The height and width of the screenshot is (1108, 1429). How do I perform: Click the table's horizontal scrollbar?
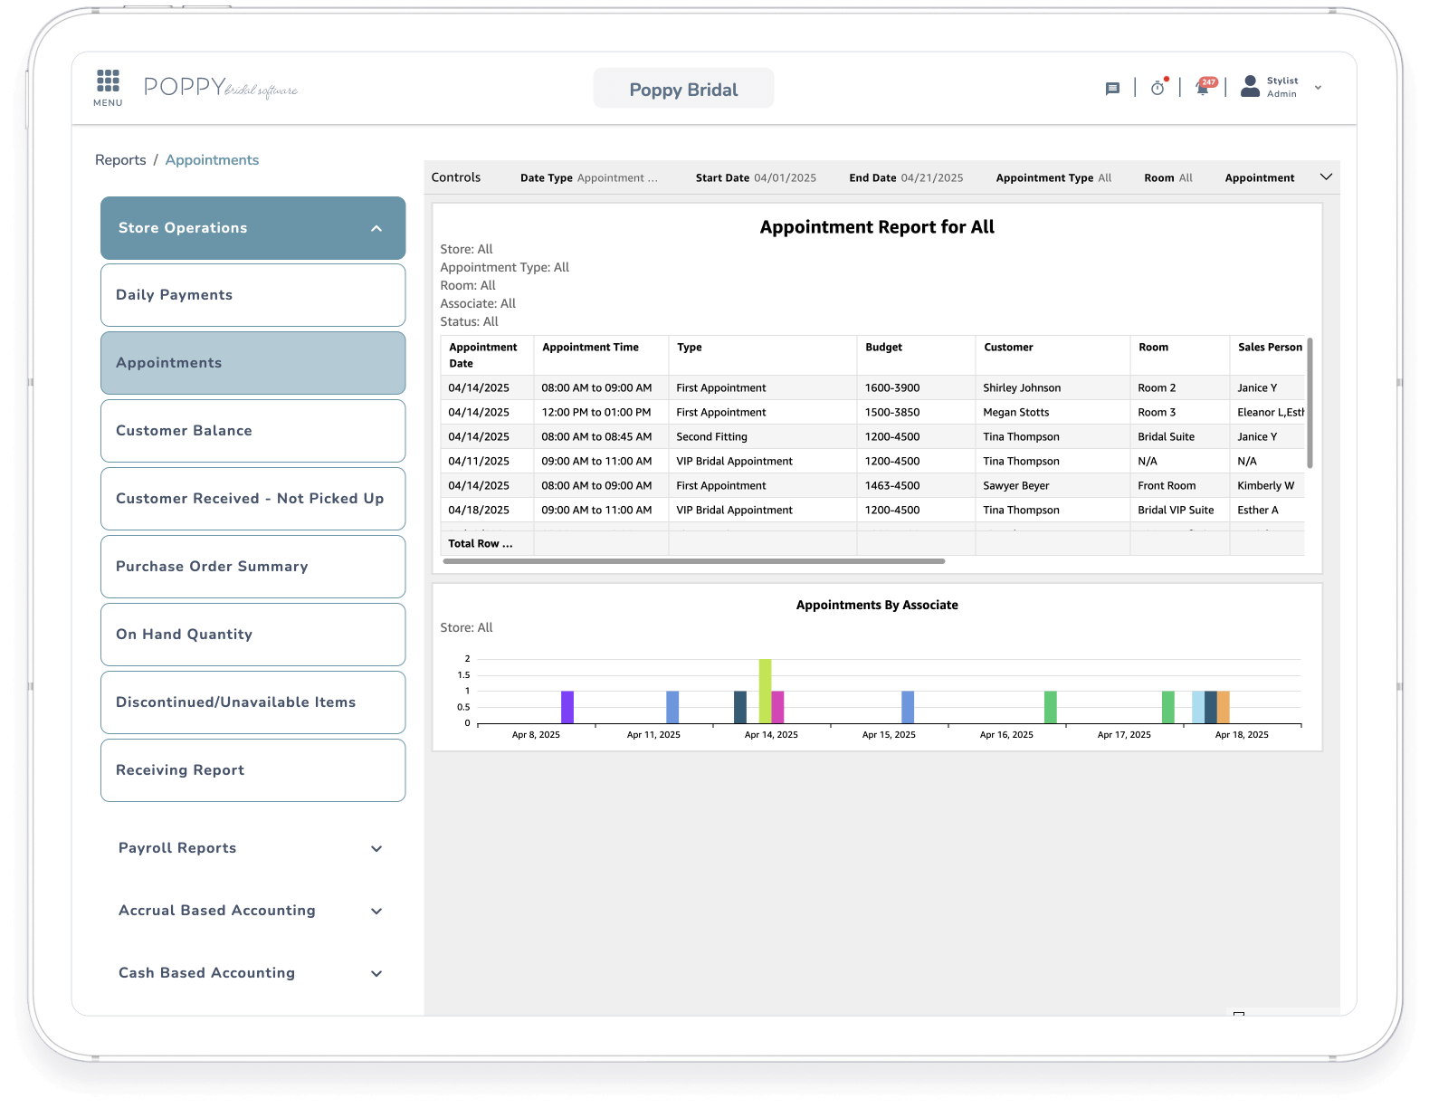click(x=693, y=561)
